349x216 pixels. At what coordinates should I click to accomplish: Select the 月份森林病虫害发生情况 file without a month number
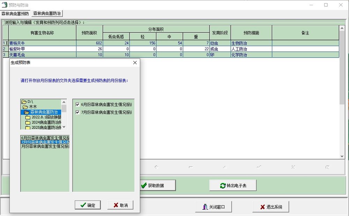click(x=45, y=146)
